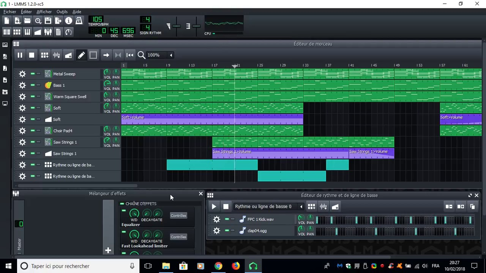Mute the FPC 1 Kick.wav track
Image resolution: width=486 pixels, height=273 pixels.
point(227,219)
